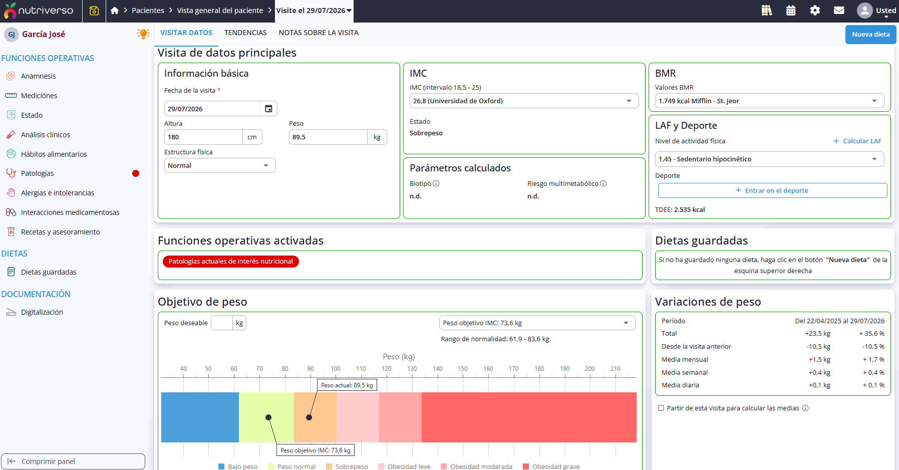
Task: Click the 'Sobrepeso' legend swatch
Action: coord(329,466)
